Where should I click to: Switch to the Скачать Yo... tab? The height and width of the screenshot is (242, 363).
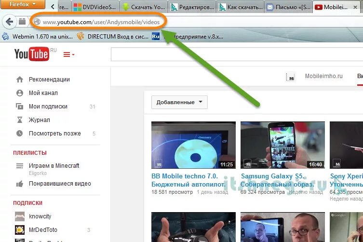click(144, 7)
